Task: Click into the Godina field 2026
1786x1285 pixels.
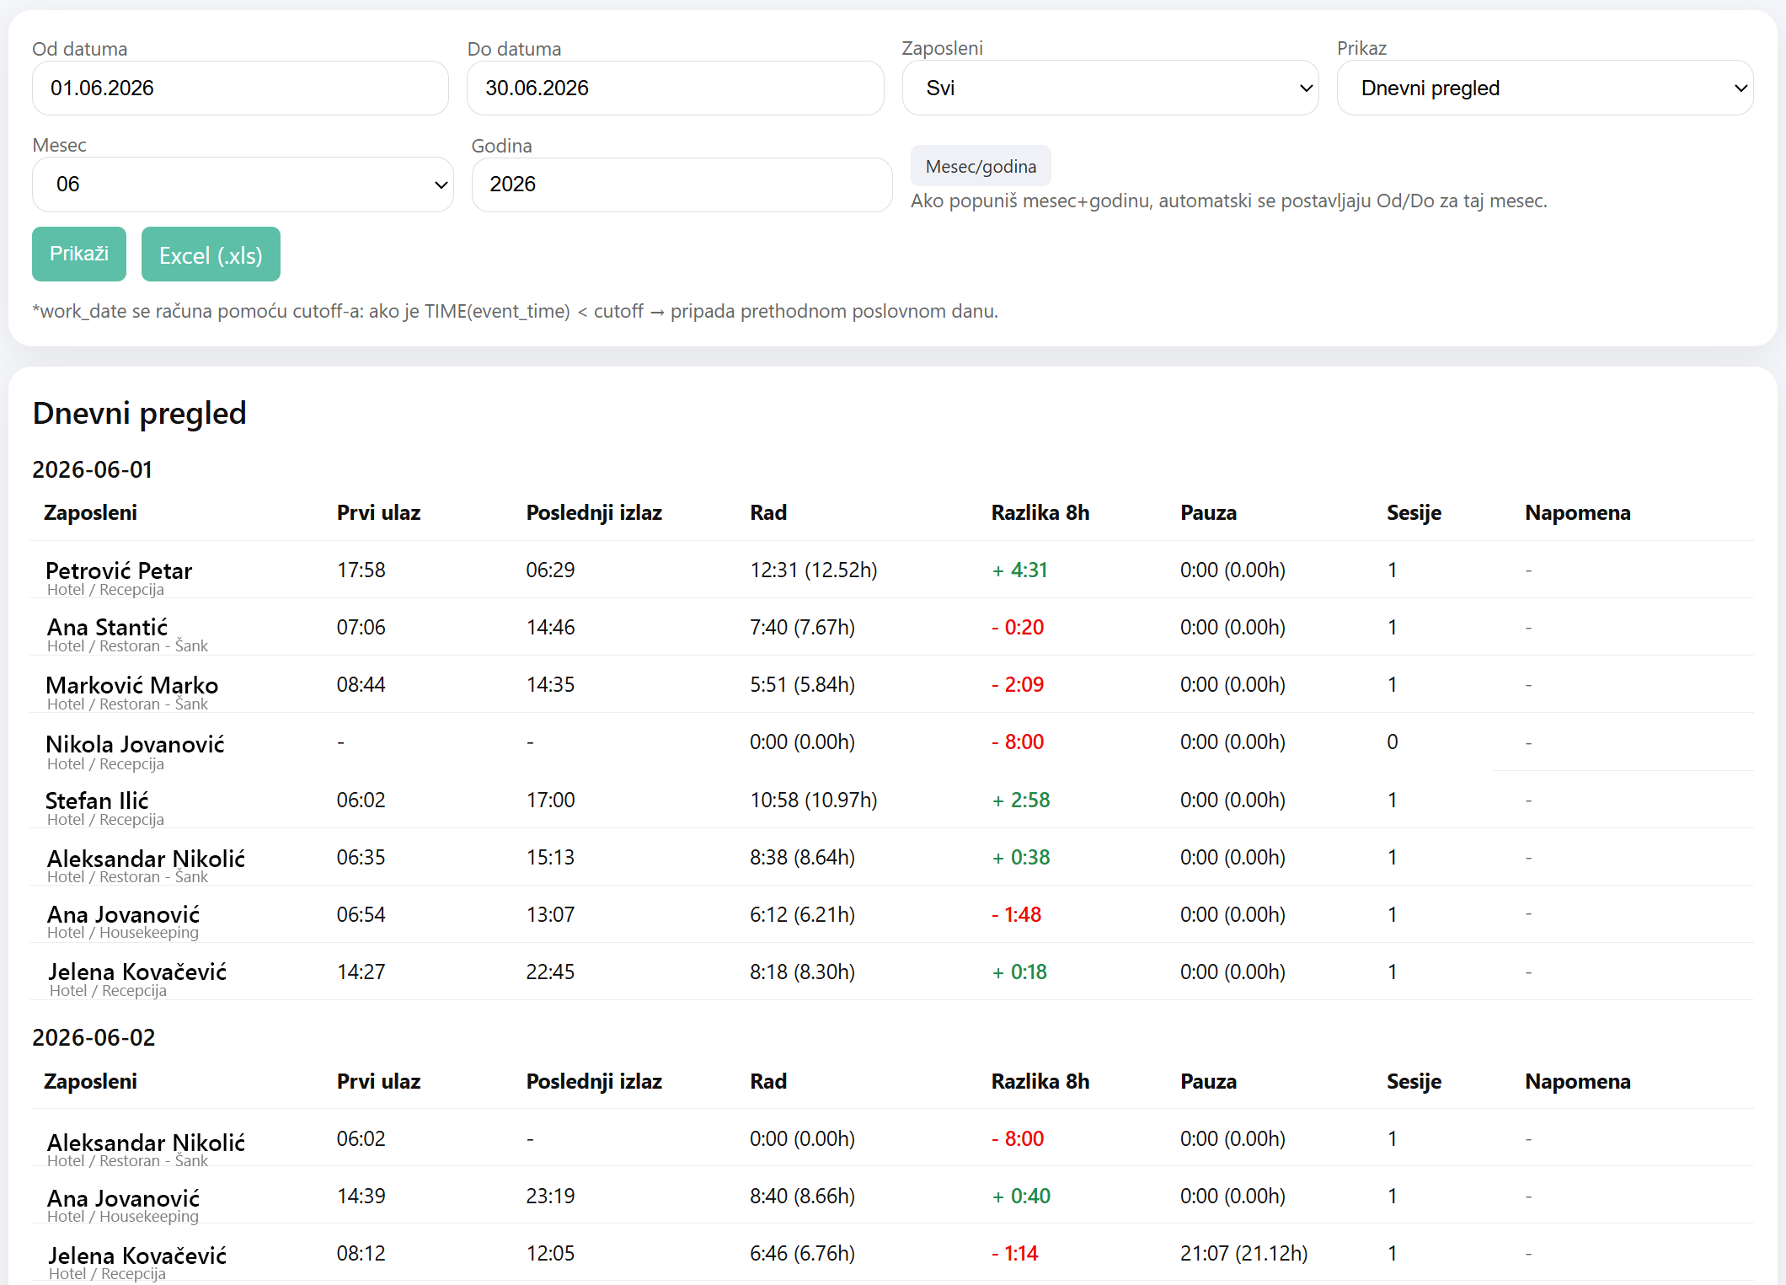Action: tap(682, 184)
